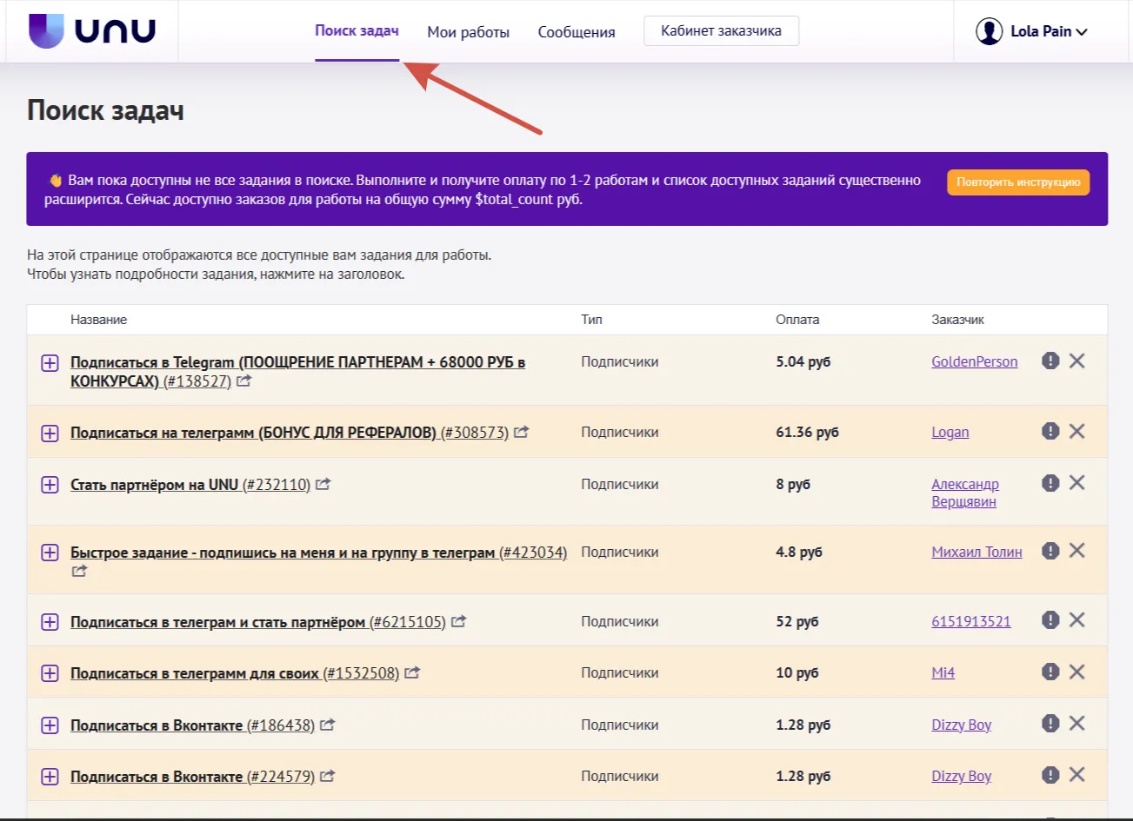
Task: Report task #224579 via exclamation icon
Action: (1050, 775)
